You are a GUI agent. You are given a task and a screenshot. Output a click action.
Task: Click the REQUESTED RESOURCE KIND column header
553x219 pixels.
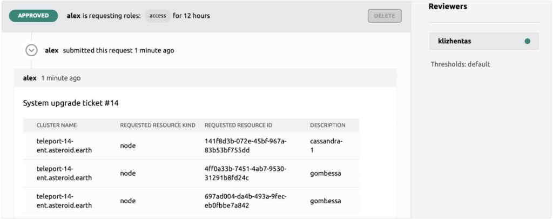coord(158,125)
